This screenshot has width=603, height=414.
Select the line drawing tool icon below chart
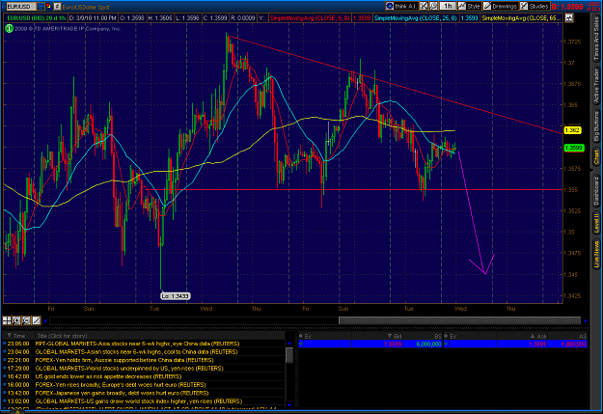36,320
